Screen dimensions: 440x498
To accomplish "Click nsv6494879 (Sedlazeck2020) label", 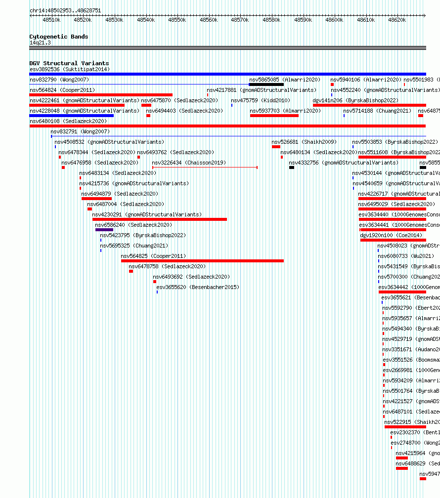I will (120, 194).
